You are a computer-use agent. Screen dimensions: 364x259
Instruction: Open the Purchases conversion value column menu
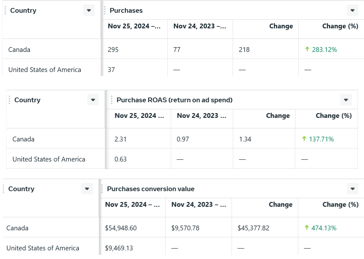[x=353, y=189]
